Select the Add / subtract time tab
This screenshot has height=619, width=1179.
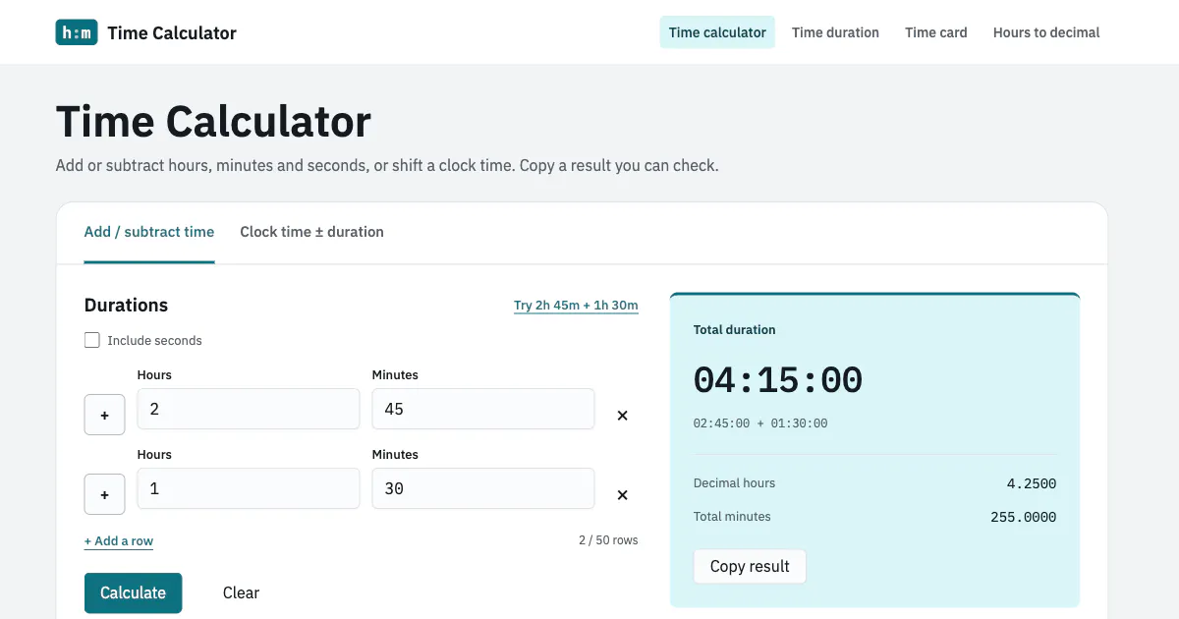(x=149, y=232)
